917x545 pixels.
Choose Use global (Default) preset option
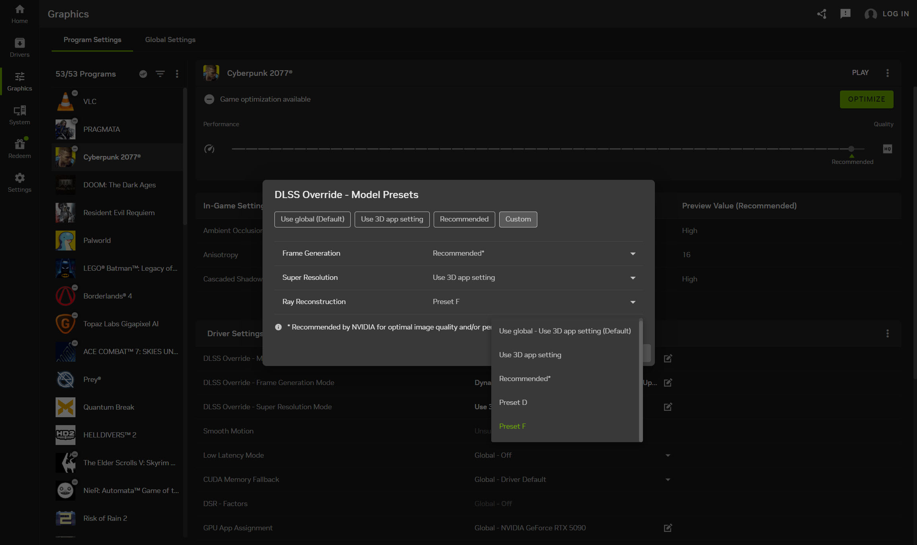[x=313, y=220]
